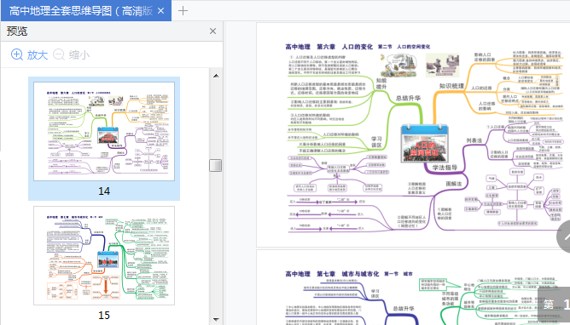Click the 缩小 magnifier minus icon
This screenshot has height=325, width=570.
click(59, 54)
